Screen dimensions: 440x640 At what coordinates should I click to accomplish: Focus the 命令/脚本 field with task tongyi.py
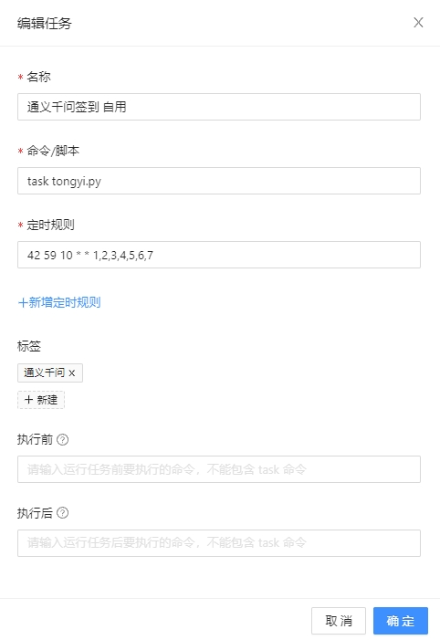point(219,181)
